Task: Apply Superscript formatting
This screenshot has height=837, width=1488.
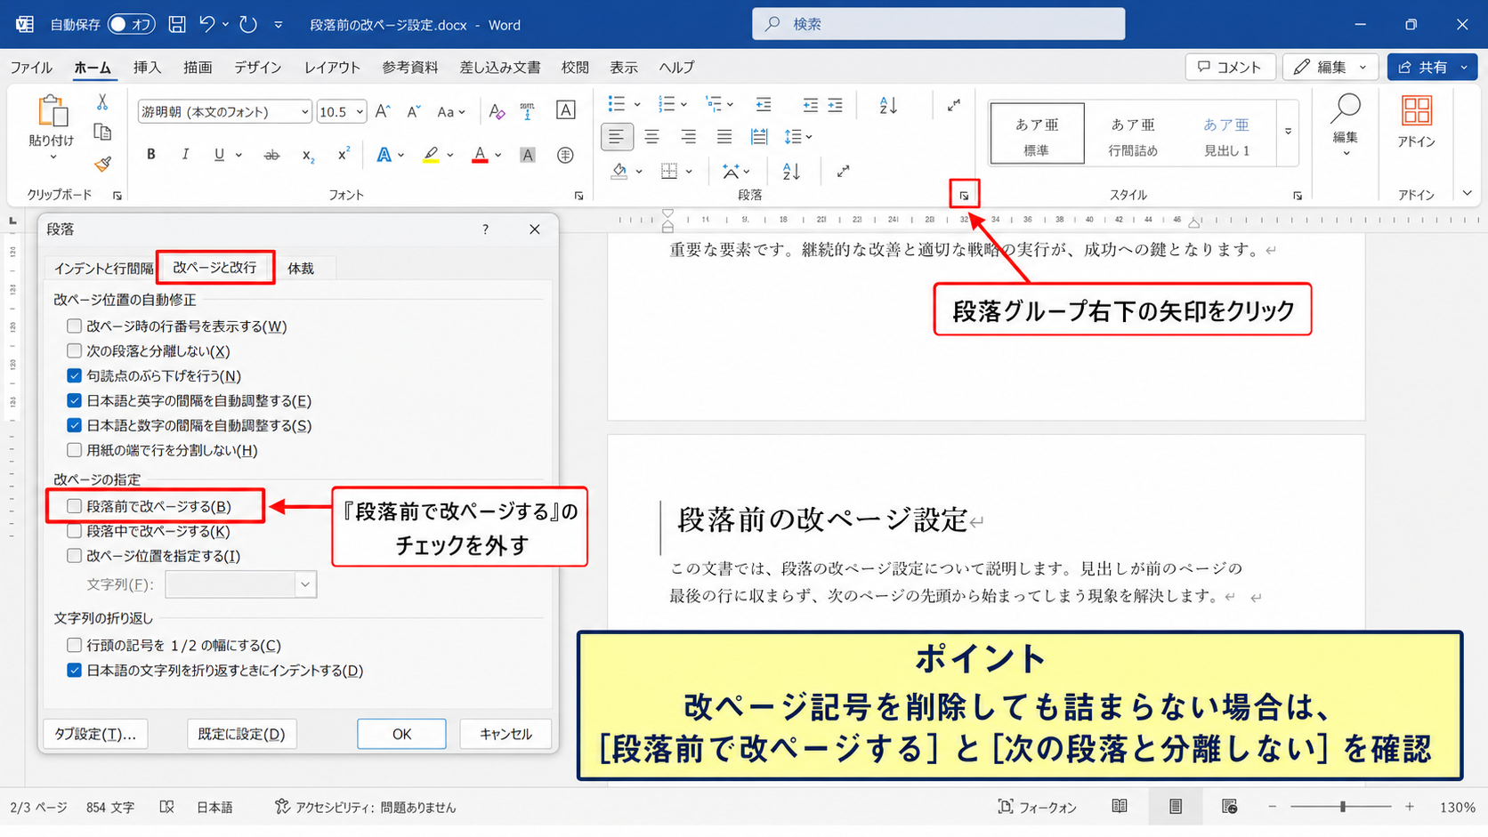Action: [343, 154]
